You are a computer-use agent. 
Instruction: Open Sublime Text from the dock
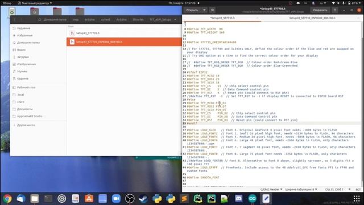point(184,199)
